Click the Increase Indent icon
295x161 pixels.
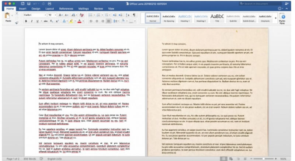121,15
